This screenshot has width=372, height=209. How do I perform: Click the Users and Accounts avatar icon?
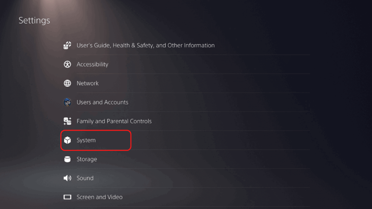coord(67,102)
